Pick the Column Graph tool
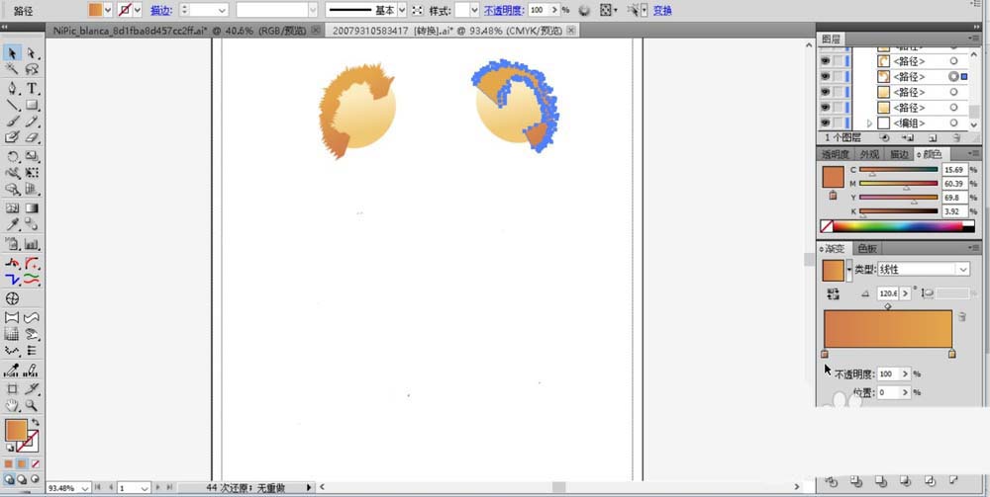This screenshot has width=990, height=497. 32,244
